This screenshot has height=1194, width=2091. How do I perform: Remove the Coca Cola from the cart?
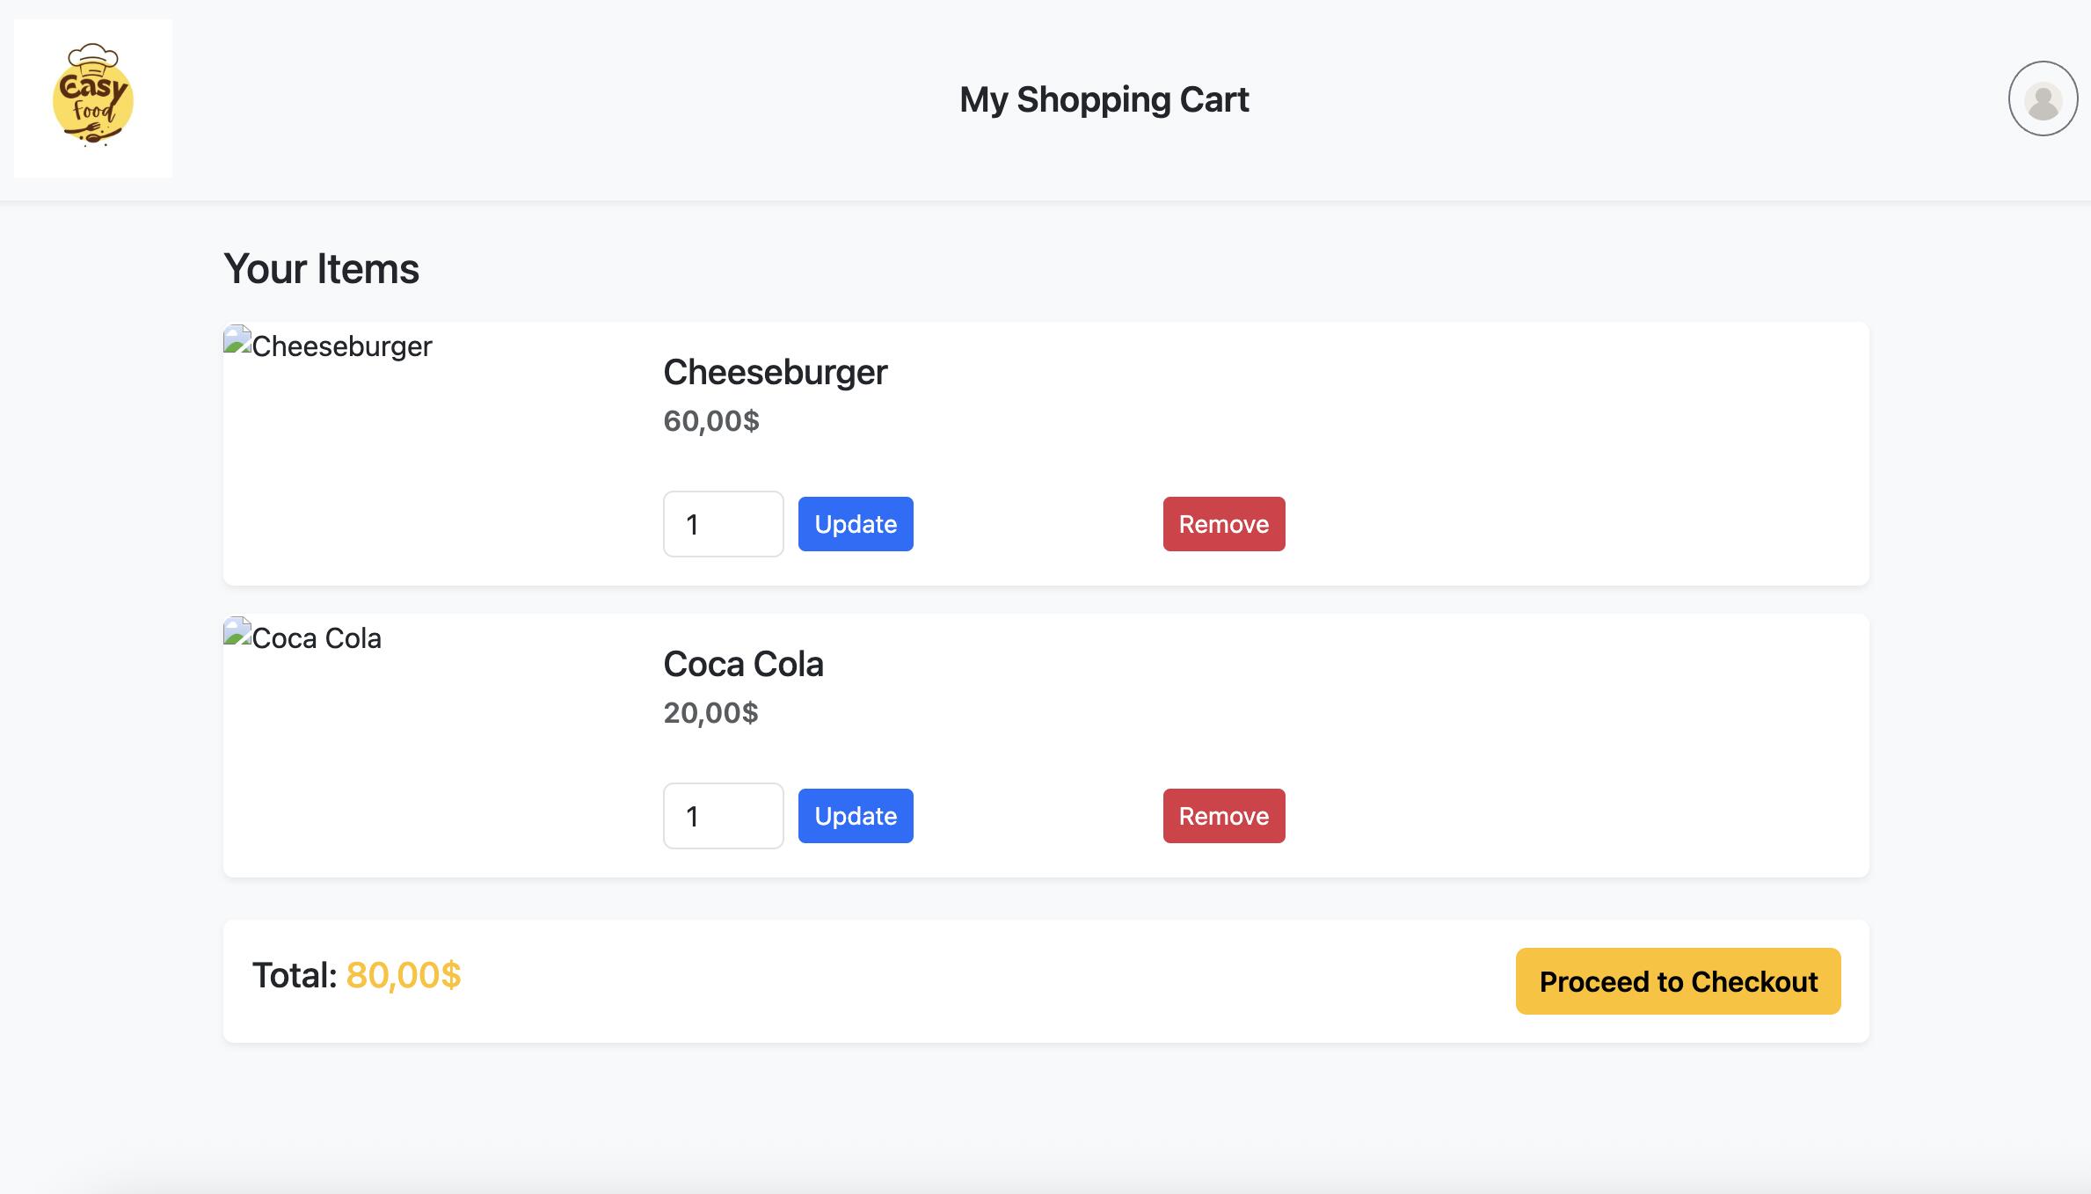(x=1223, y=816)
